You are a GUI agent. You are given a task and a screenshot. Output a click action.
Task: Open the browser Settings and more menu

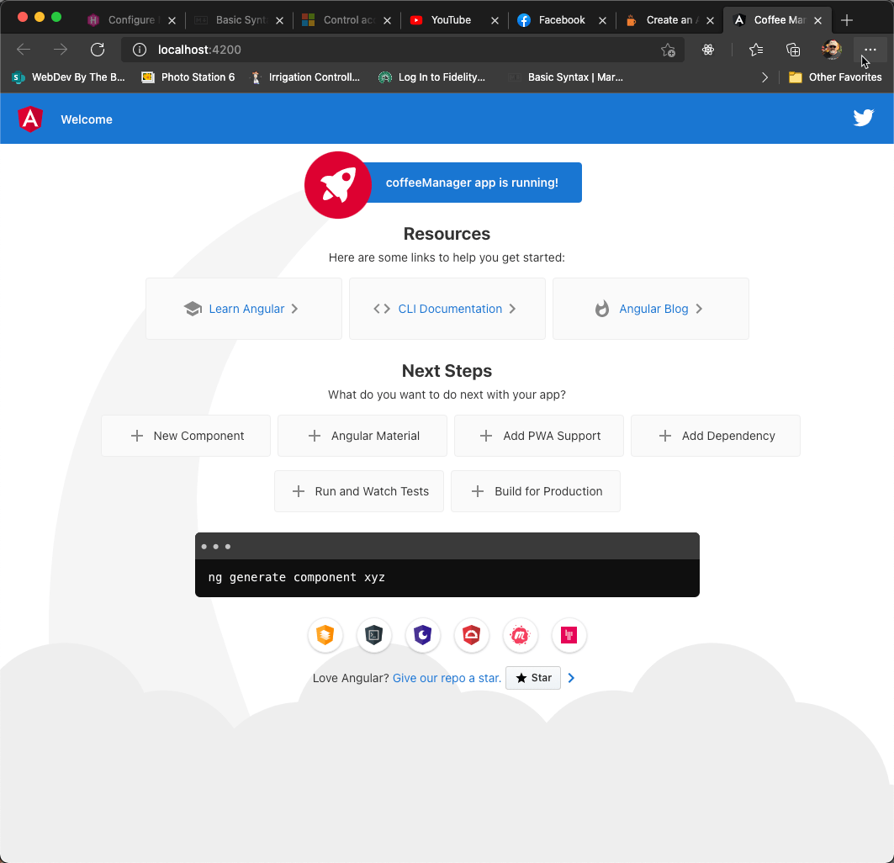pos(870,50)
